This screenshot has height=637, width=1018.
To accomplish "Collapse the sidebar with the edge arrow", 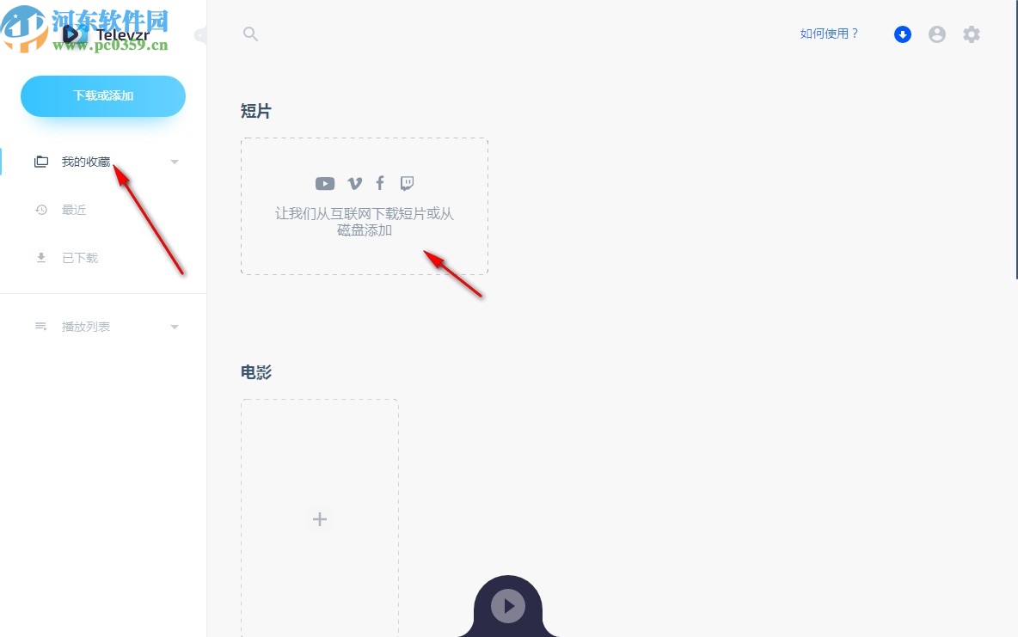I will (x=200, y=35).
